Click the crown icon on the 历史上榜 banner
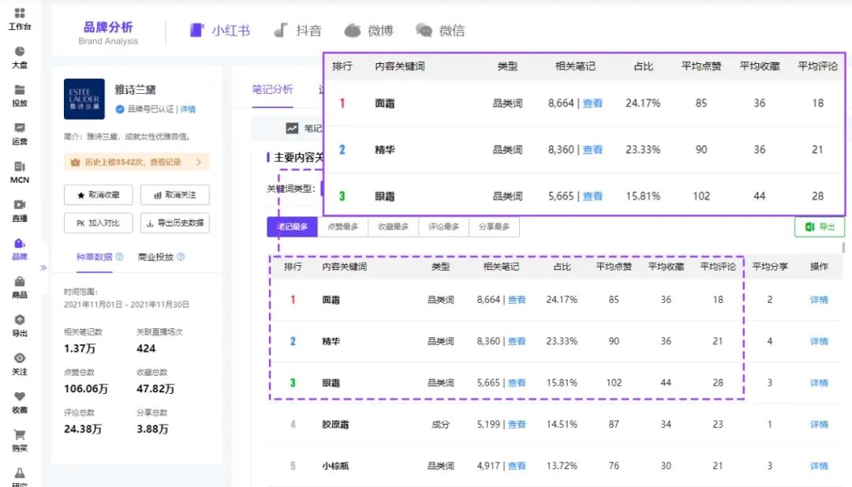 (x=76, y=162)
